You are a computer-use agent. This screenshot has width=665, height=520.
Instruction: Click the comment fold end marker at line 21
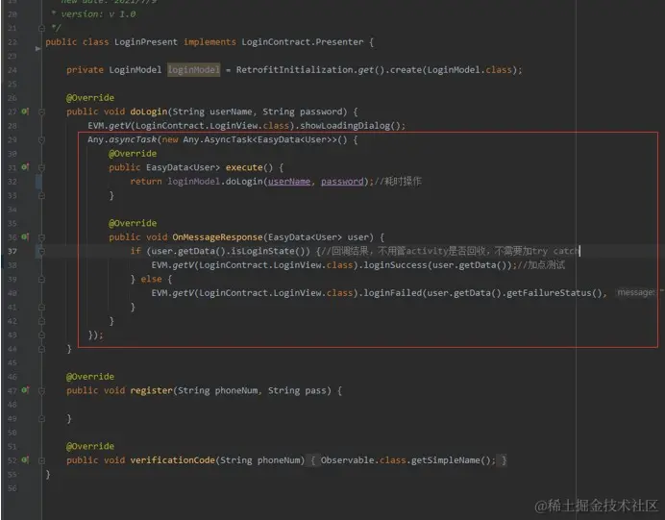tap(41, 29)
